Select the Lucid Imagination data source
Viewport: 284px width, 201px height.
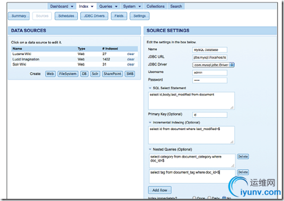click(26, 59)
